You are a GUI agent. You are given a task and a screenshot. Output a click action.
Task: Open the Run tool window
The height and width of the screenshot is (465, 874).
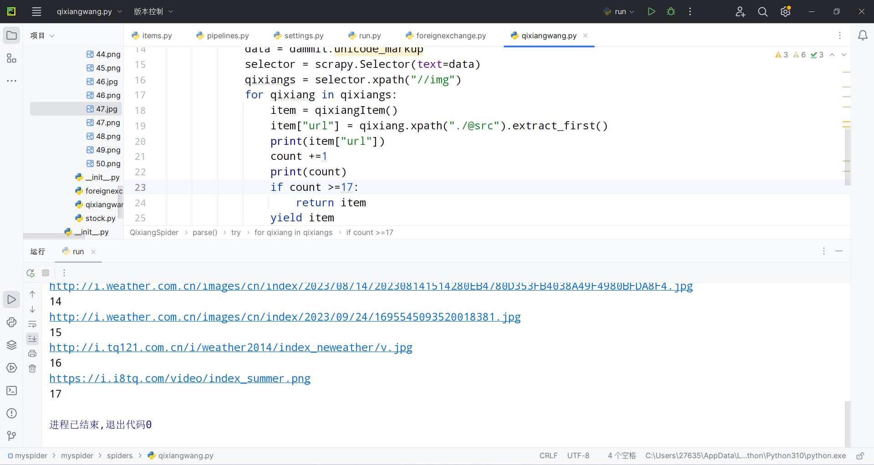tap(12, 300)
